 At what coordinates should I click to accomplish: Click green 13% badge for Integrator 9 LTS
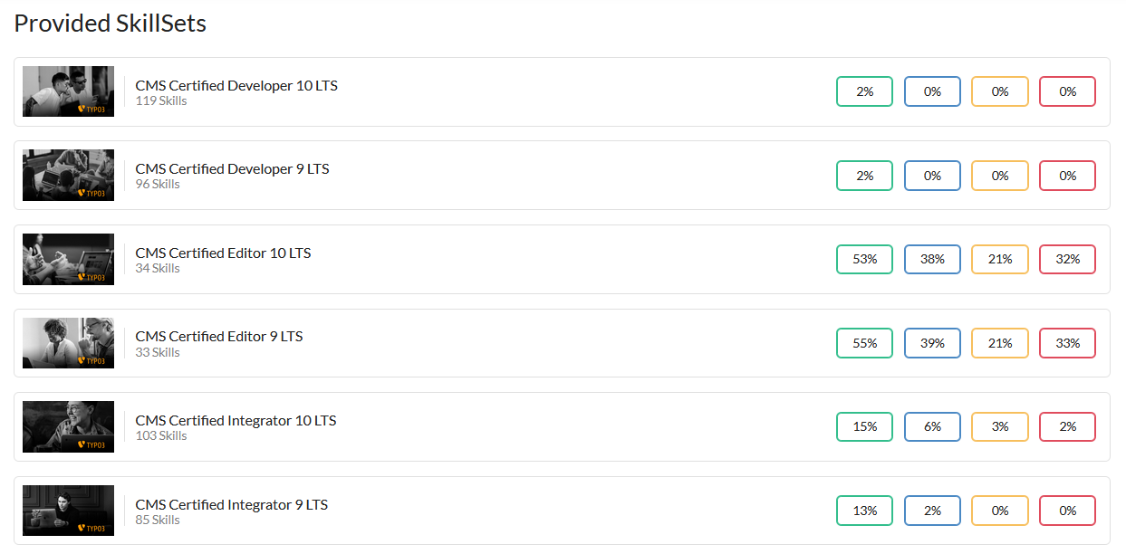pos(864,511)
